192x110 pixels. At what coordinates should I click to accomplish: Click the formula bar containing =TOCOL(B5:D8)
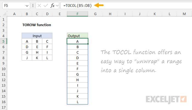126,5
